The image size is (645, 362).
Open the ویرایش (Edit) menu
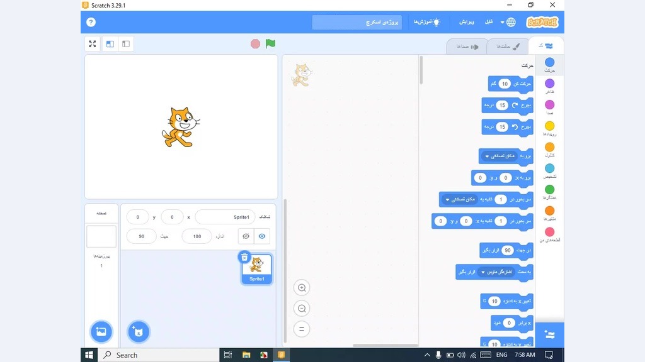point(467,22)
